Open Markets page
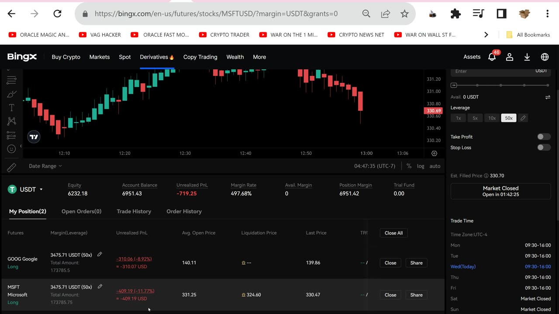559x314 pixels. coord(100,57)
